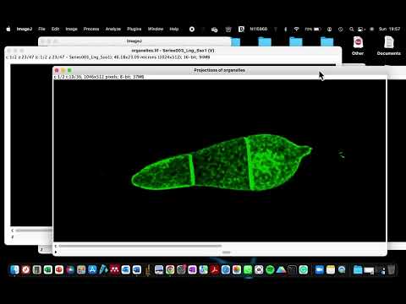Open Spotify from the dock
406x304 pixels.
[270, 269]
